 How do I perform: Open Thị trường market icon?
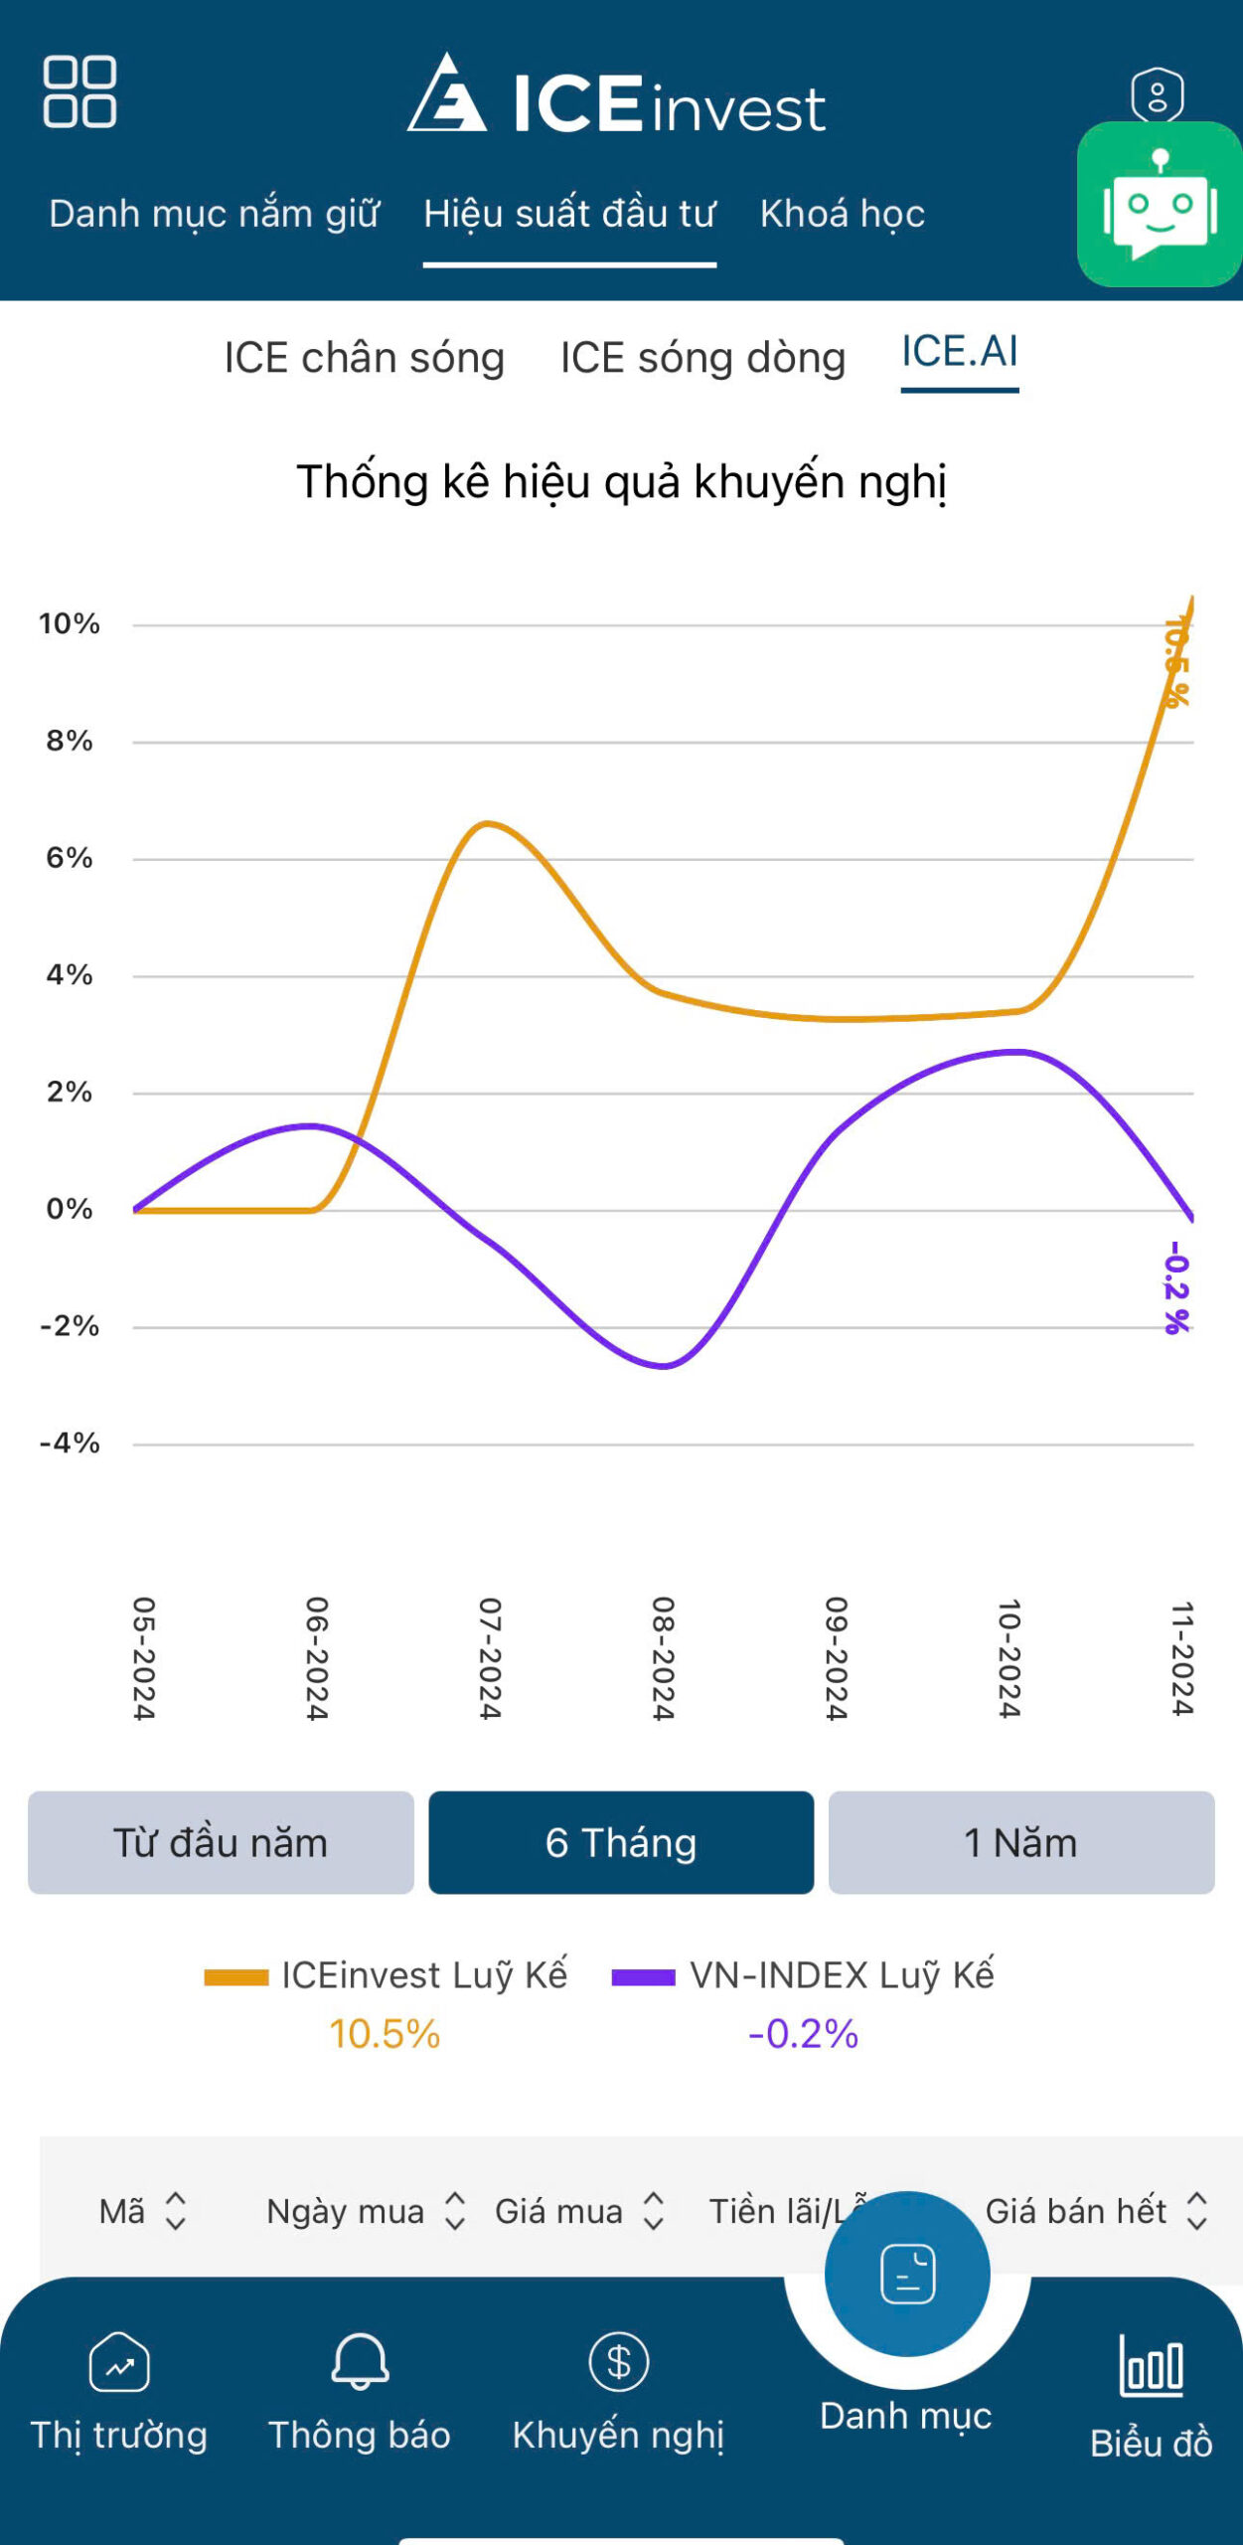[x=119, y=2362]
